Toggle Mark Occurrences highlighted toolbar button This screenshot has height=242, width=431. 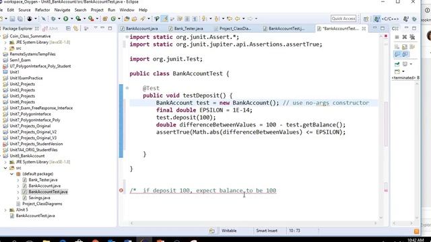pyautogui.click(x=164, y=19)
